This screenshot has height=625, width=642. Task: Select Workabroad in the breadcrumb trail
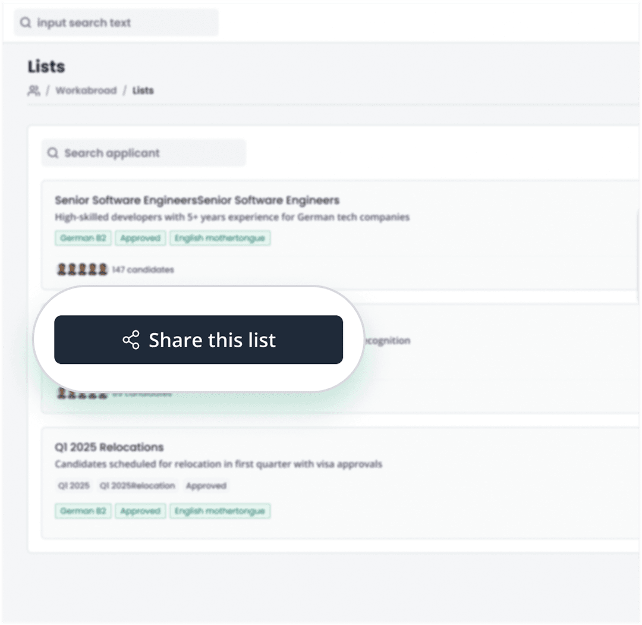tap(86, 90)
